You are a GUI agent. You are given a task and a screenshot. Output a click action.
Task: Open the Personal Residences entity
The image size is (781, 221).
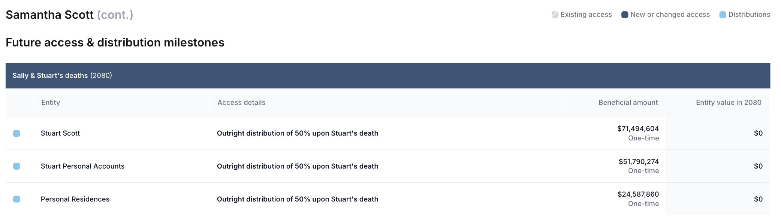tap(75, 199)
